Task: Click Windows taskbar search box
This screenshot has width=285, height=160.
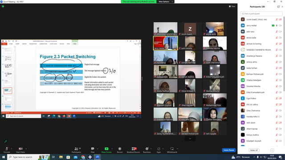Action: 28,157
